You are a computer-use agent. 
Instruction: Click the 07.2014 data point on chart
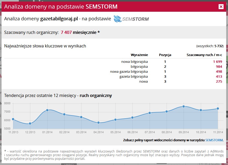pyautogui.click(x=150, y=113)
